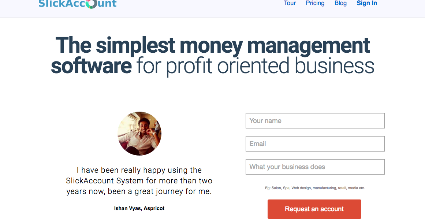Click the 'Eg: Salon, Spa' hint text
The image size is (425, 224).
(x=315, y=188)
